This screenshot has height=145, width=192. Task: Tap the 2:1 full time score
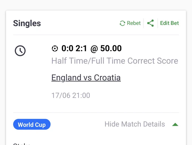(x=81, y=48)
